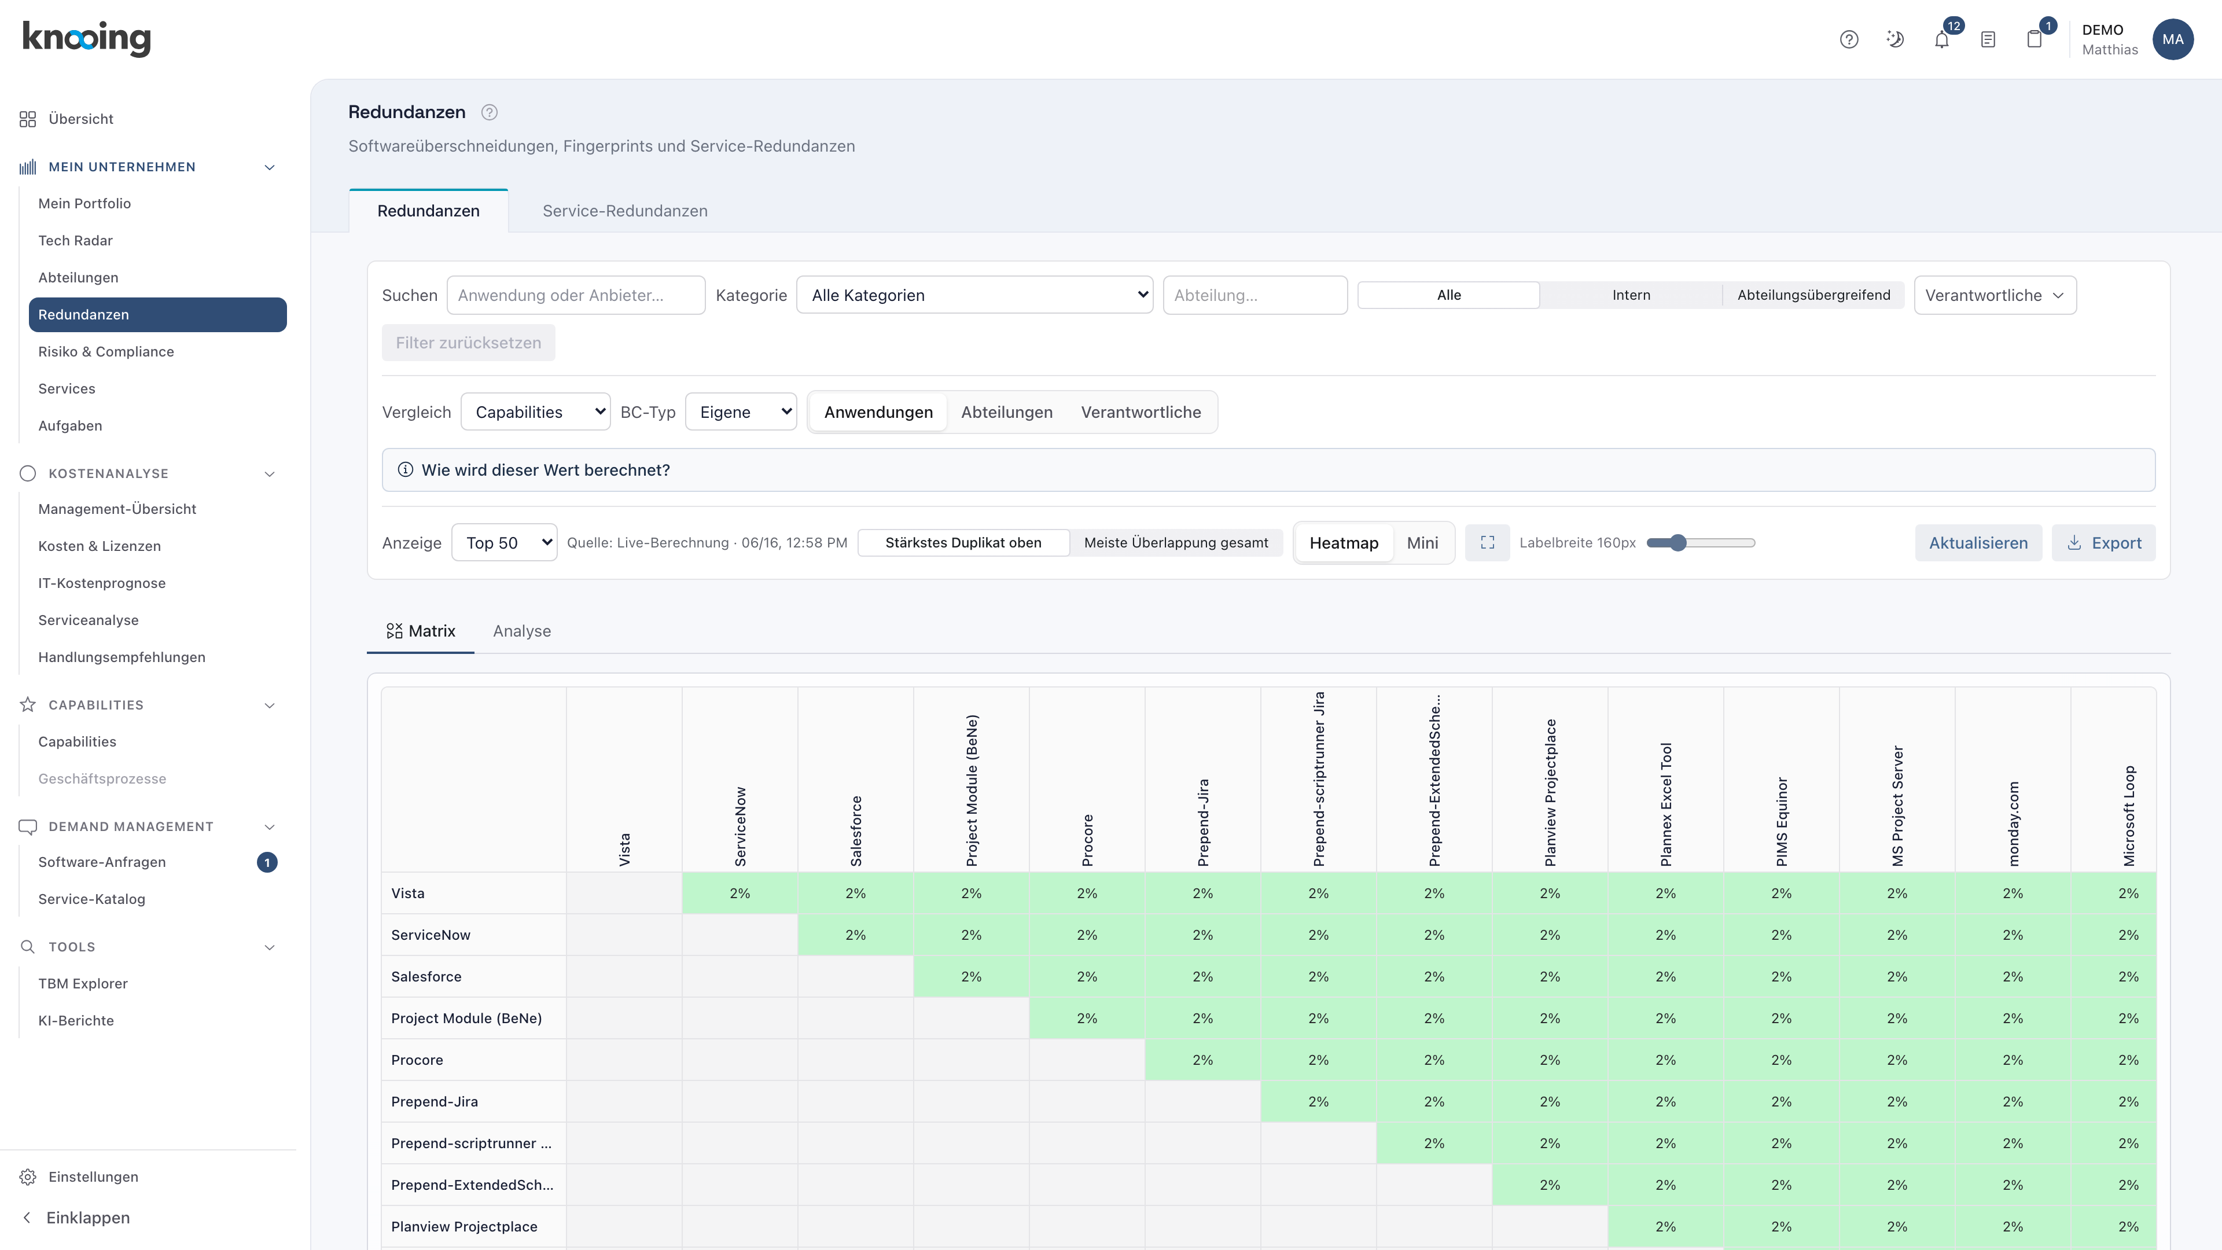Screen dimensions: 2222x1250
Task: Collapse the Demand Management section
Action: (269, 826)
